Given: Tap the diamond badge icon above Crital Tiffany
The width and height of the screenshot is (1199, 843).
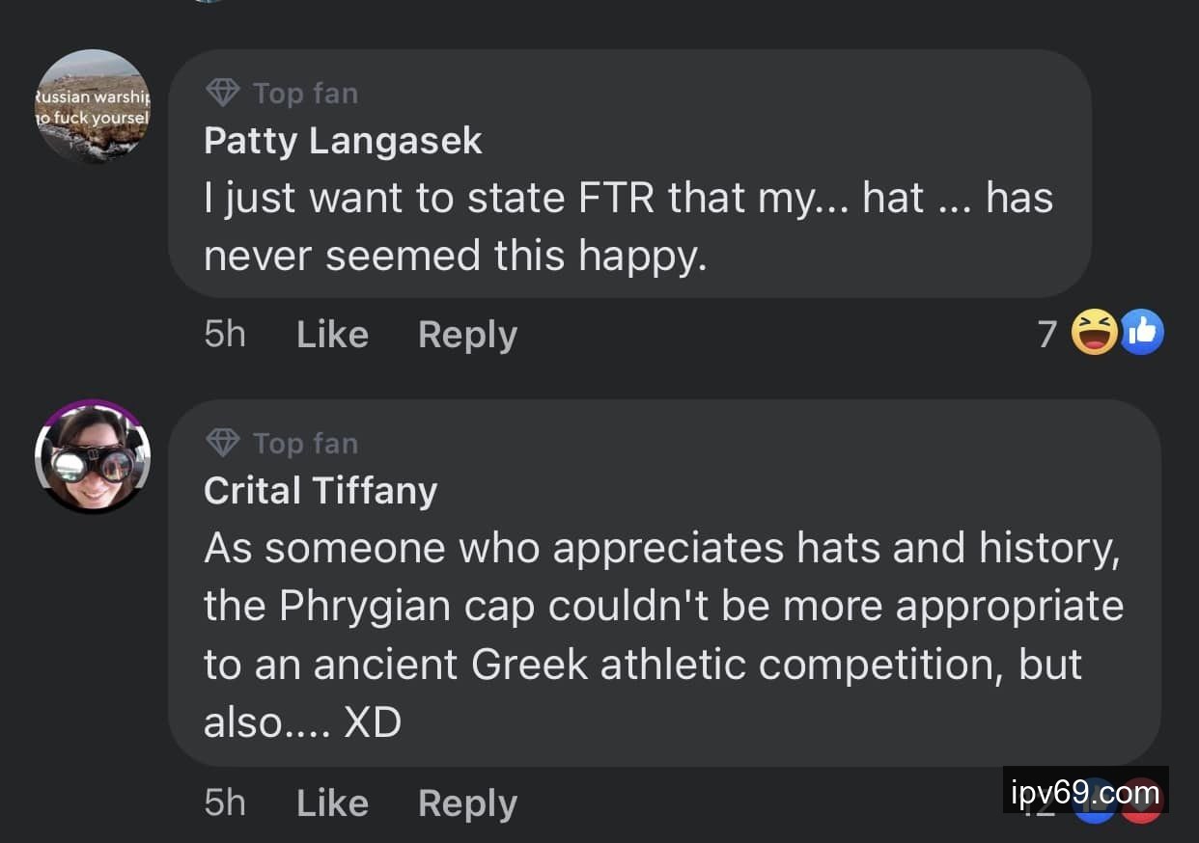Looking at the screenshot, I should pos(223,443).
